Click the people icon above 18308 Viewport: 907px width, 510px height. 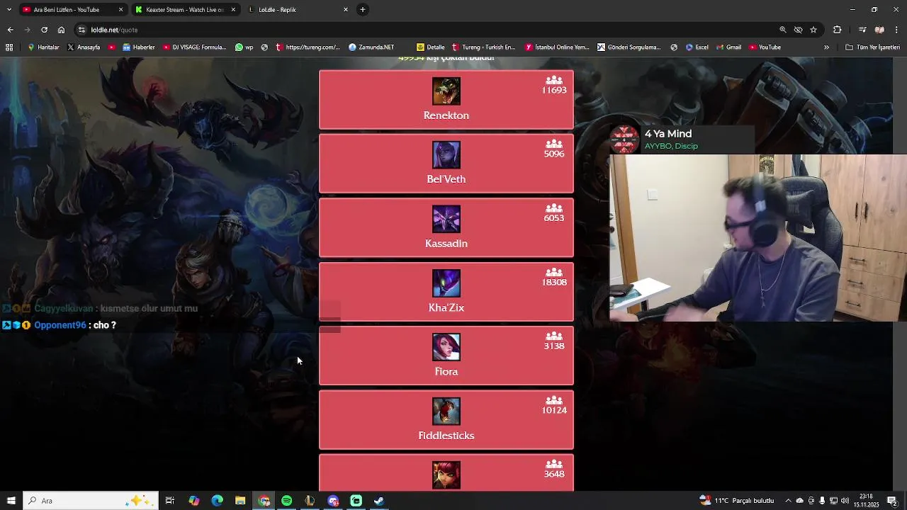[x=554, y=272]
